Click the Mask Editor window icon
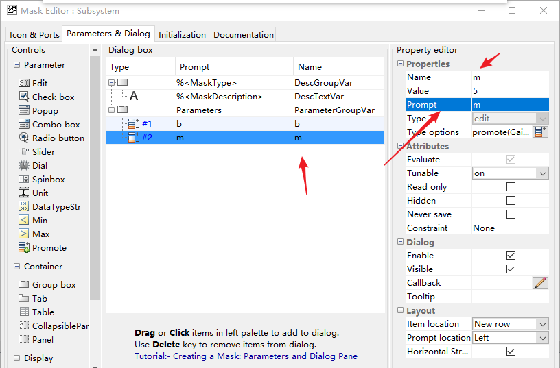Image resolution: width=560 pixels, height=368 pixels. tap(12, 10)
